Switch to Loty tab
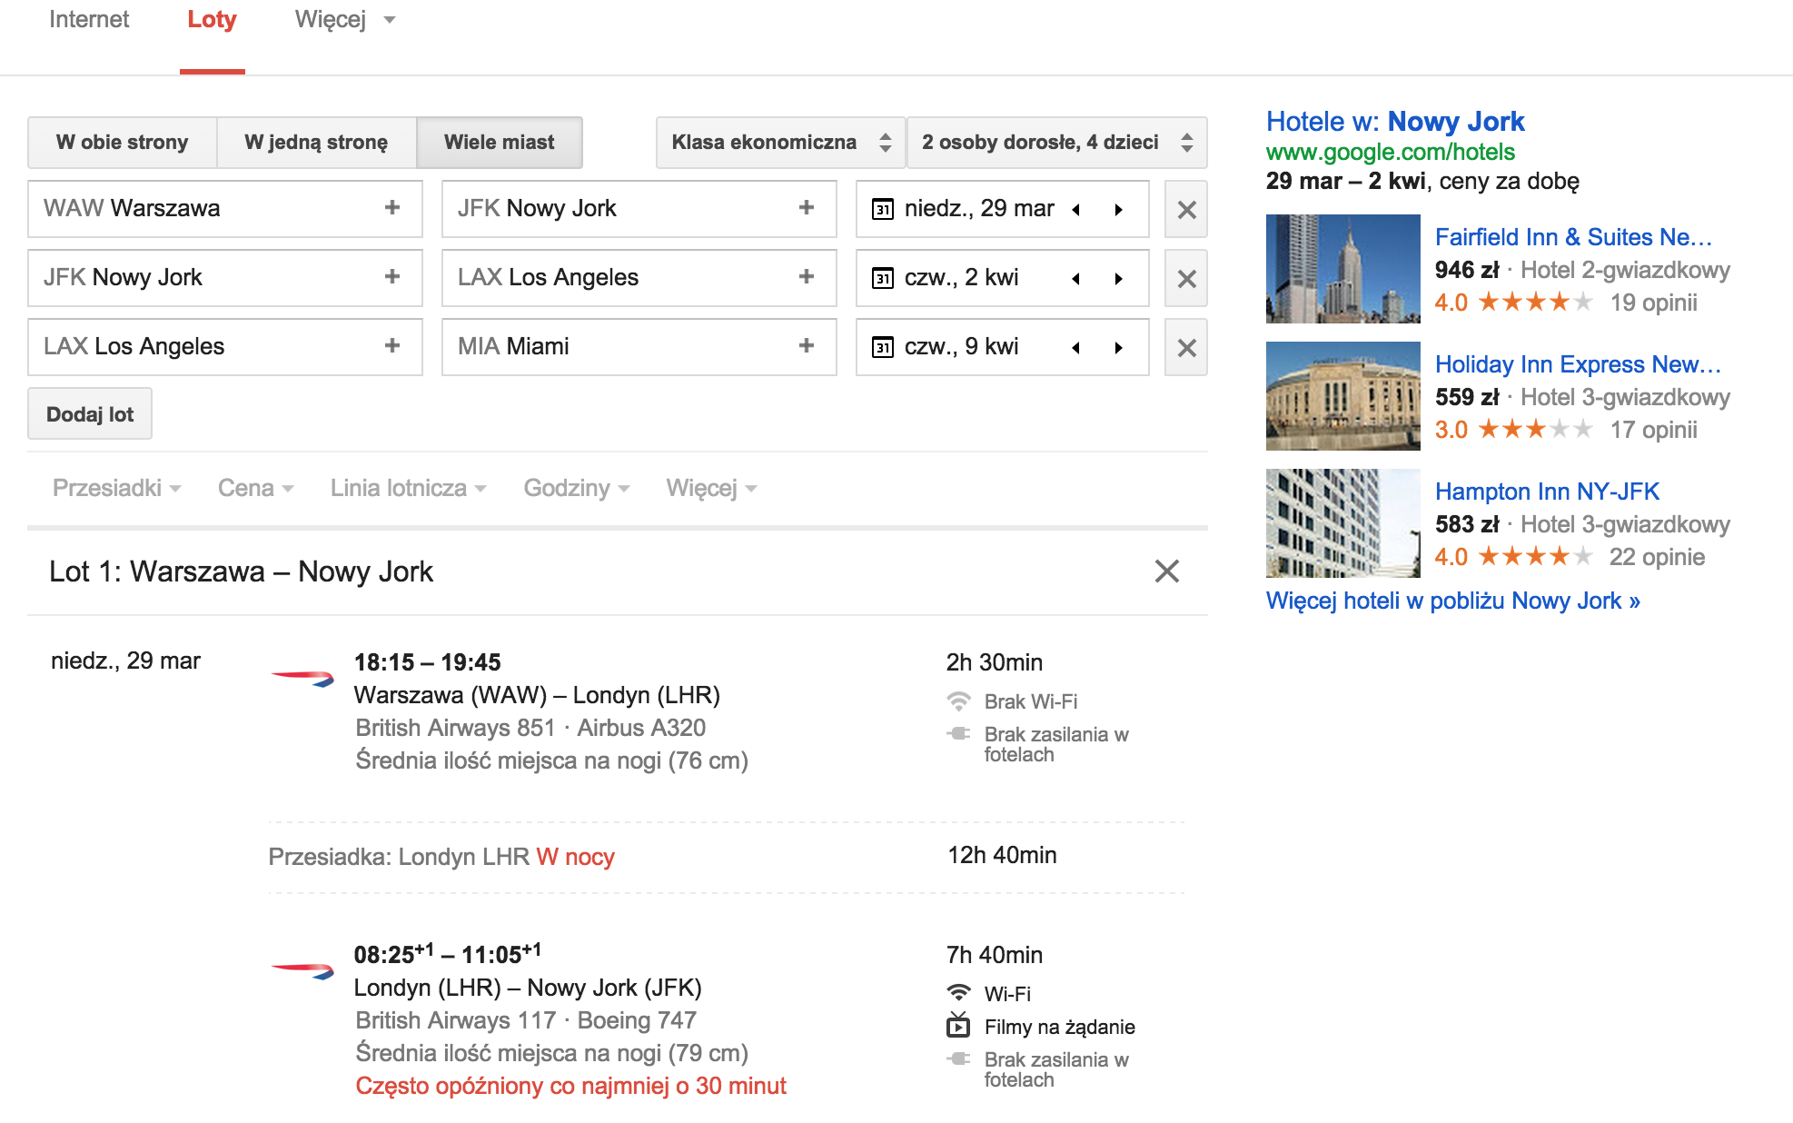 point(212,20)
